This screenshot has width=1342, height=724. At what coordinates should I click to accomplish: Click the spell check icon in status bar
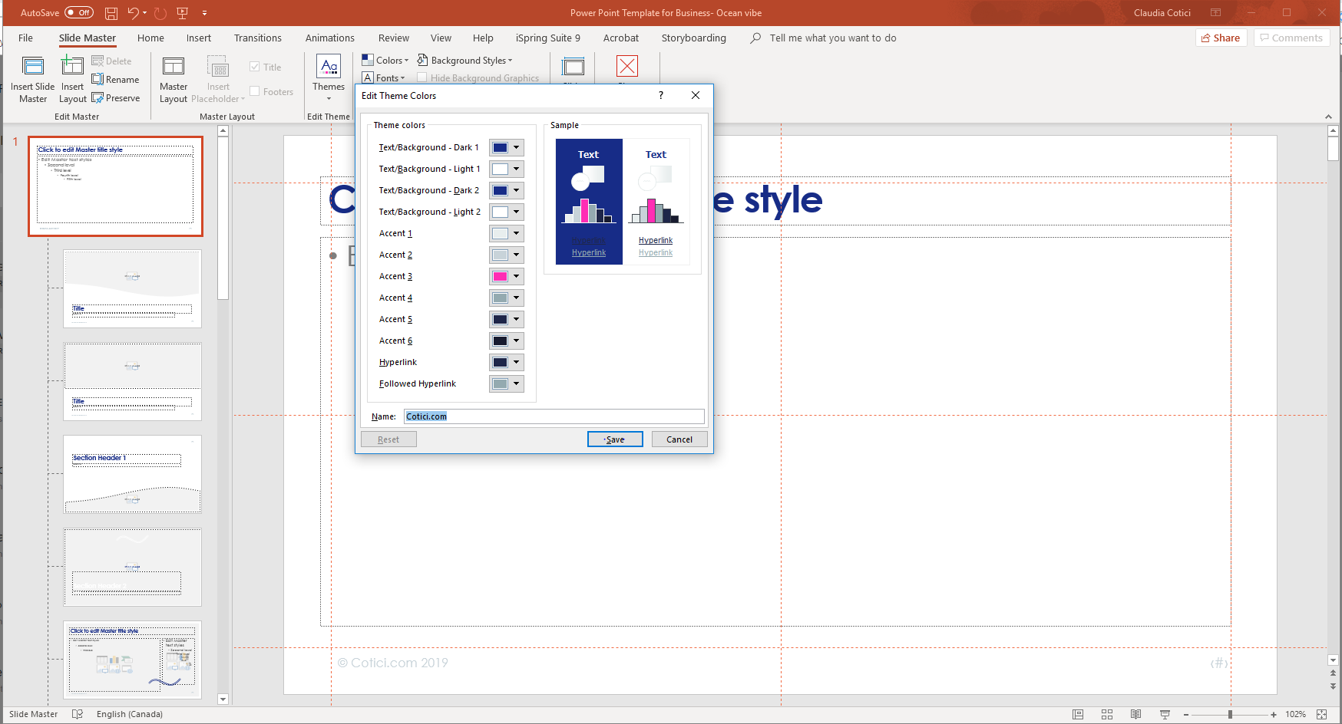point(78,714)
